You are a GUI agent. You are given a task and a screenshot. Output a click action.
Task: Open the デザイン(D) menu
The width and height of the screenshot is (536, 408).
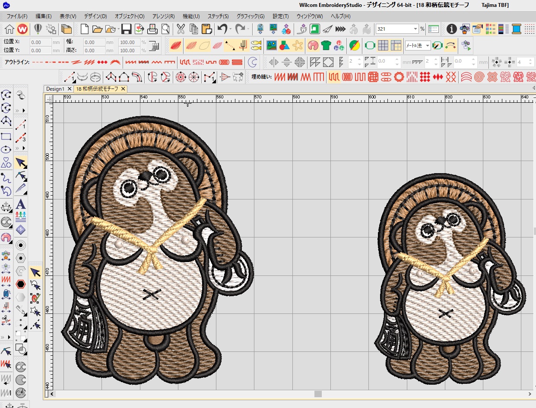click(x=95, y=16)
